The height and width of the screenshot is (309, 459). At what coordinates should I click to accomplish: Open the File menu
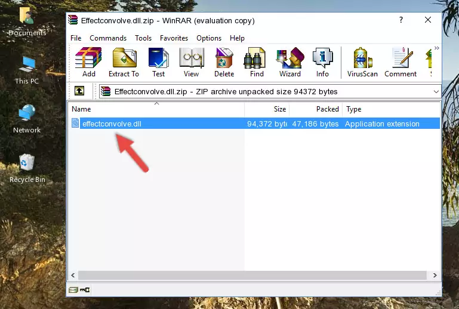click(76, 38)
